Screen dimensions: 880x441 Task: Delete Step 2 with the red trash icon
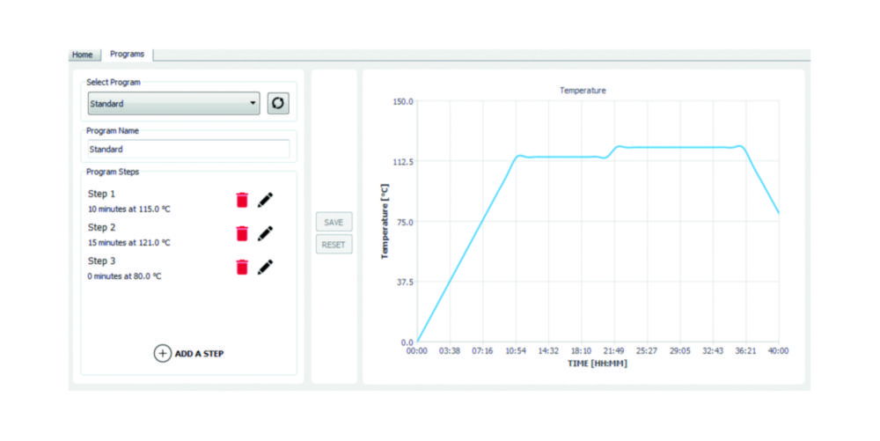[242, 233]
